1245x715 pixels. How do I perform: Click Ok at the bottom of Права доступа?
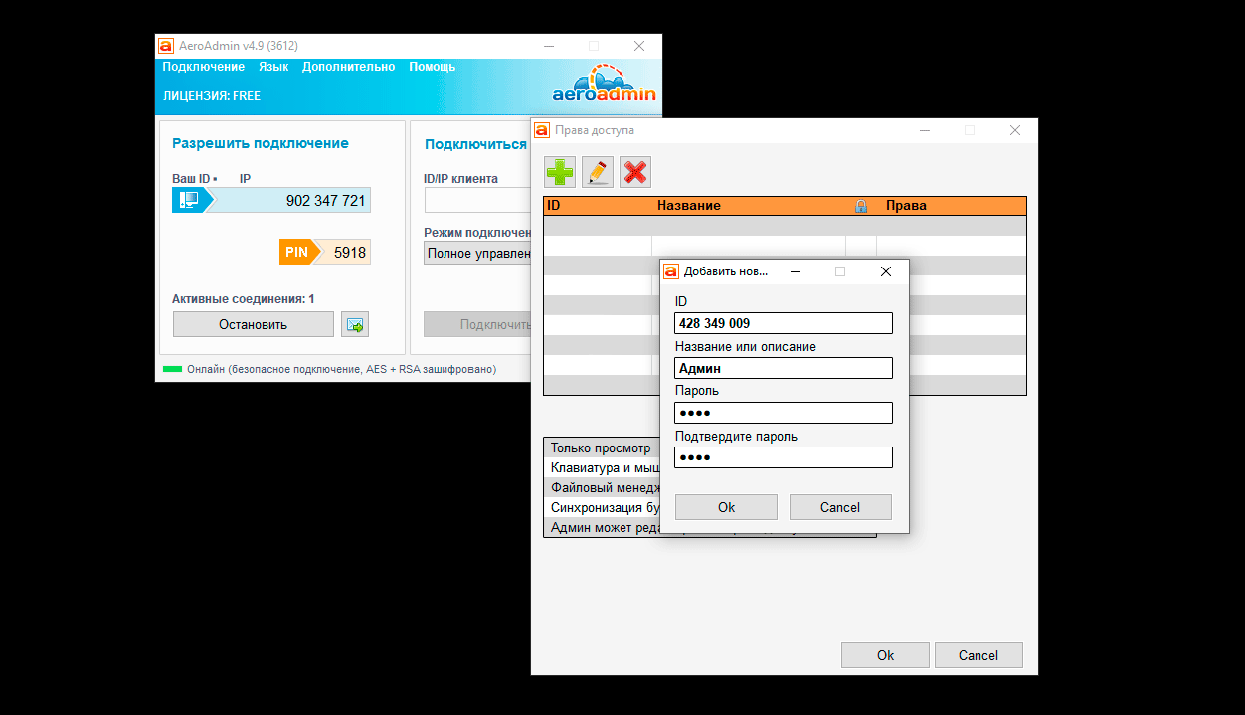point(885,655)
